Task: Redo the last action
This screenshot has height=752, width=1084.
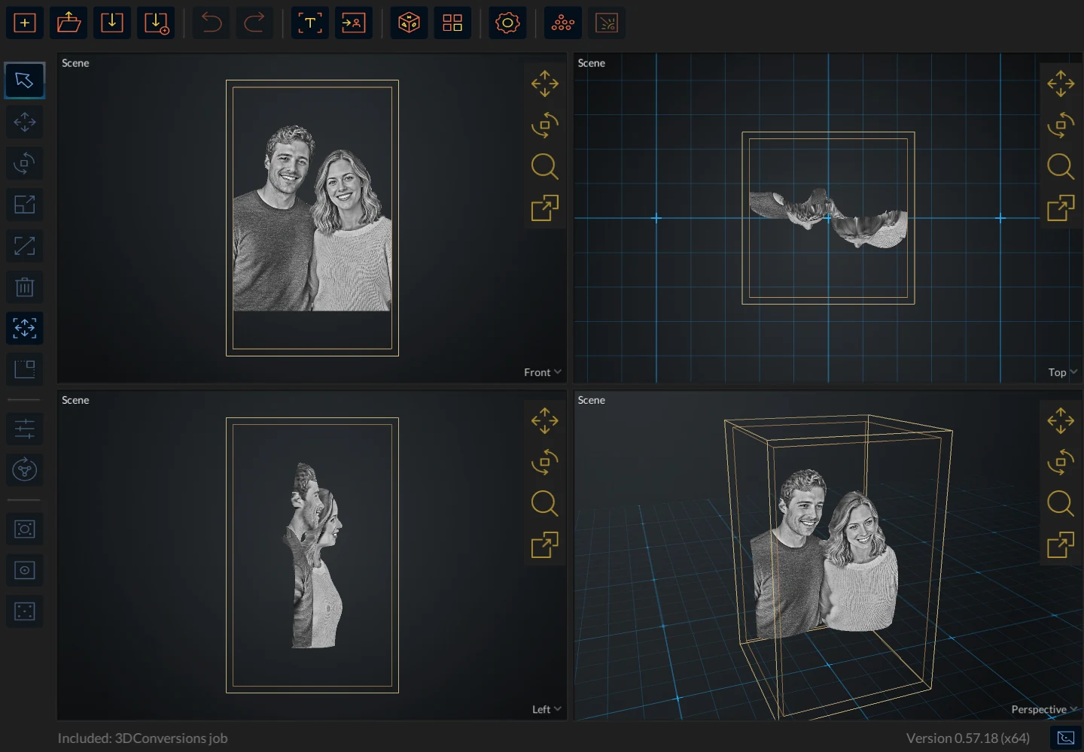Action: coord(254,23)
